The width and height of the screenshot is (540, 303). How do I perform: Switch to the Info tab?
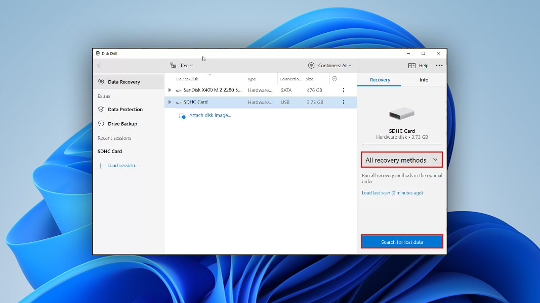[x=424, y=80]
